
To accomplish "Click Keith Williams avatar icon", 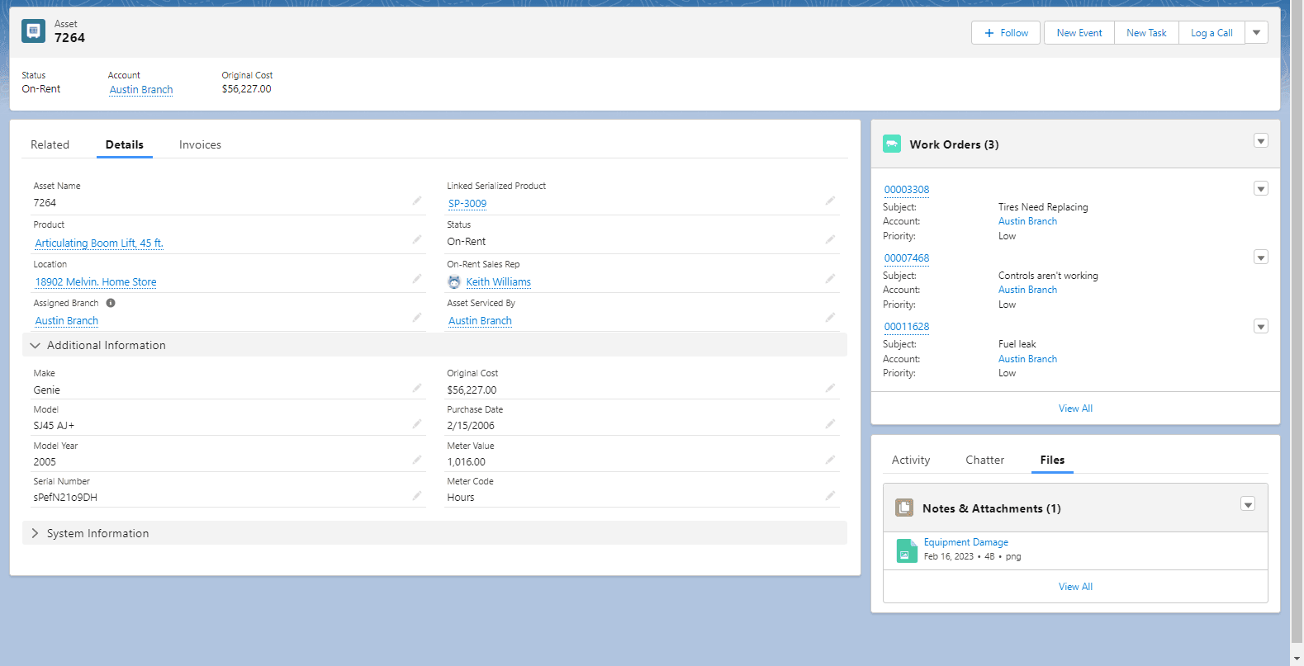I will [454, 281].
